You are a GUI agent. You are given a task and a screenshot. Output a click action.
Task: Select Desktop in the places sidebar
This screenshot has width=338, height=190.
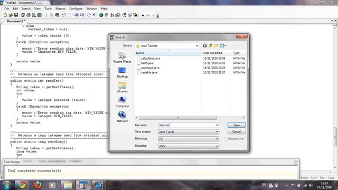point(122,72)
